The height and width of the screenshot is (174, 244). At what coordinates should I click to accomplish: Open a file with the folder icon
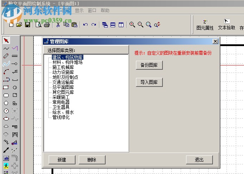[x=19, y=25]
